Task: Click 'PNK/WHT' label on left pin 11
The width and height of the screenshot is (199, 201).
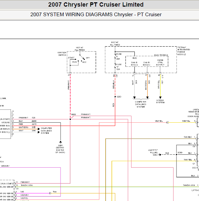Action: pos(25,182)
